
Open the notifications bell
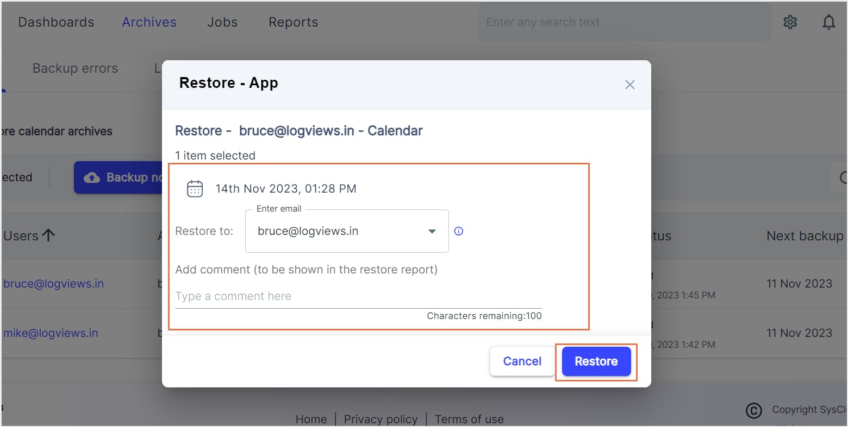(828, 22)
